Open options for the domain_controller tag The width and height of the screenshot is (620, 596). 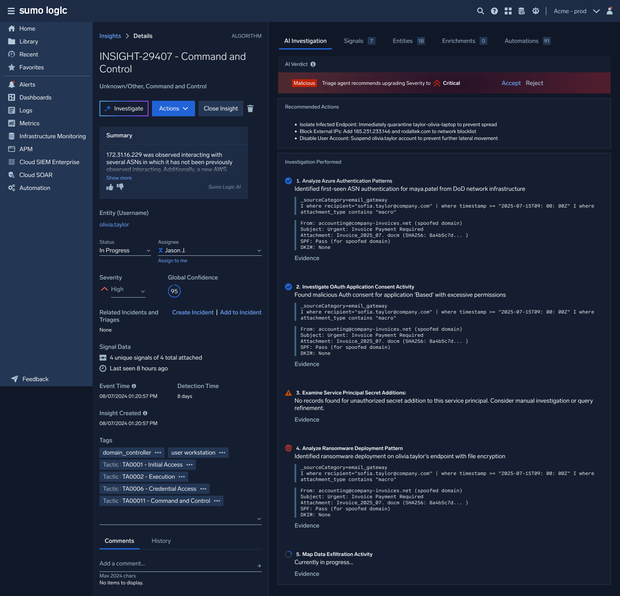158,453
